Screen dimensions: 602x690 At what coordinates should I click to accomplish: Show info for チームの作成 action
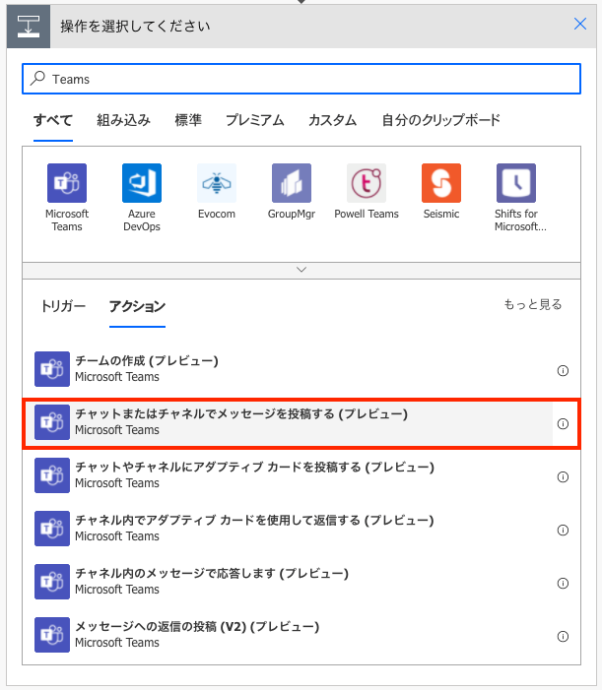point(563,370)
